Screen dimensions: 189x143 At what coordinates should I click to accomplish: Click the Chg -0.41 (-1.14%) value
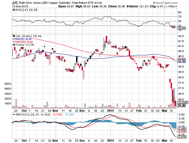162,6
